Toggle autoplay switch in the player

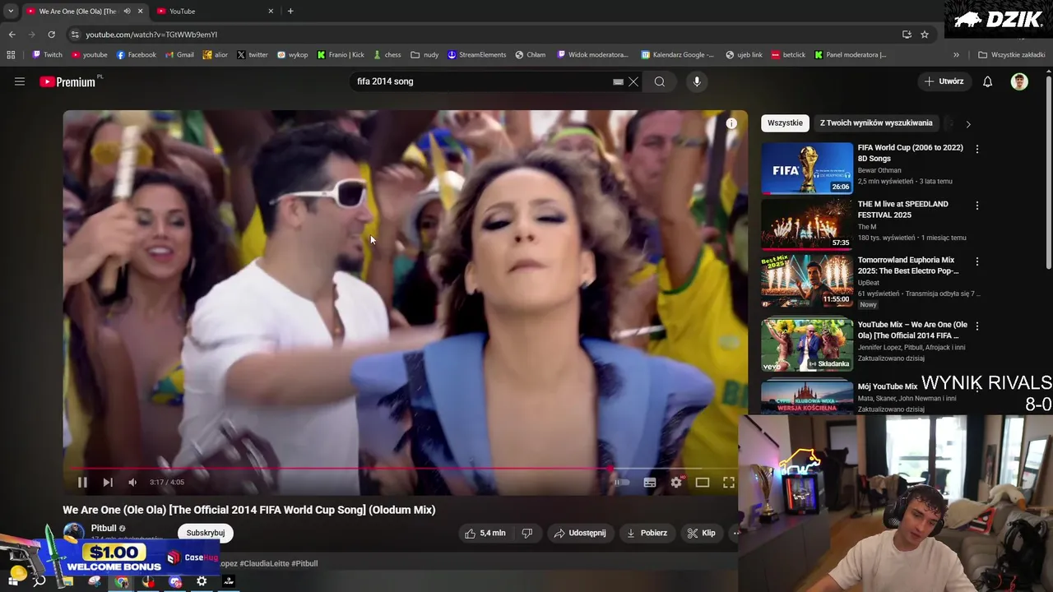point(621,483)
